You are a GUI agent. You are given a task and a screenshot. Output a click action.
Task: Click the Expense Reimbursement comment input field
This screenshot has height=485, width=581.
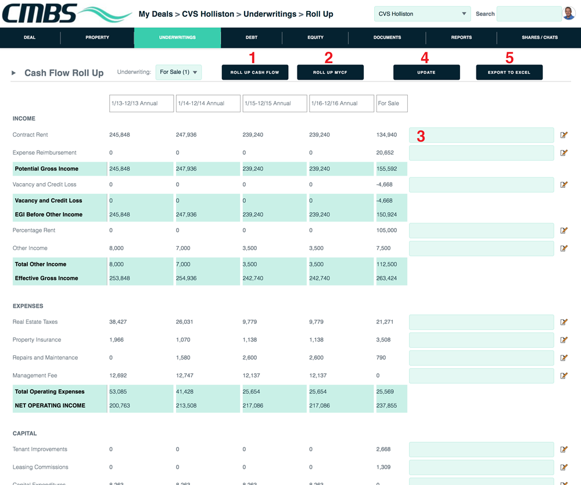click(x=481, y=153)
